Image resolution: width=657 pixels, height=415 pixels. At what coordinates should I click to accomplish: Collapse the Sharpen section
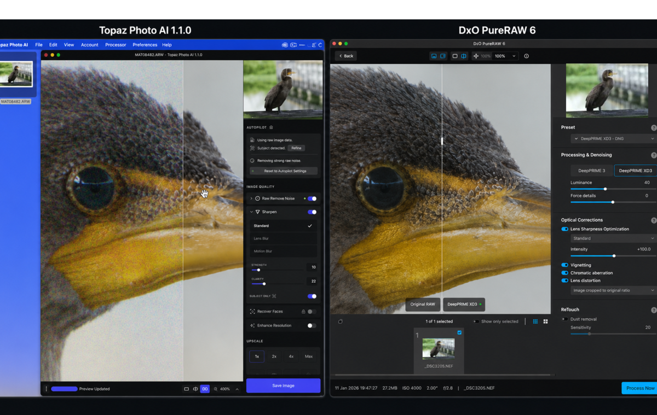click(x=251, y=212)
